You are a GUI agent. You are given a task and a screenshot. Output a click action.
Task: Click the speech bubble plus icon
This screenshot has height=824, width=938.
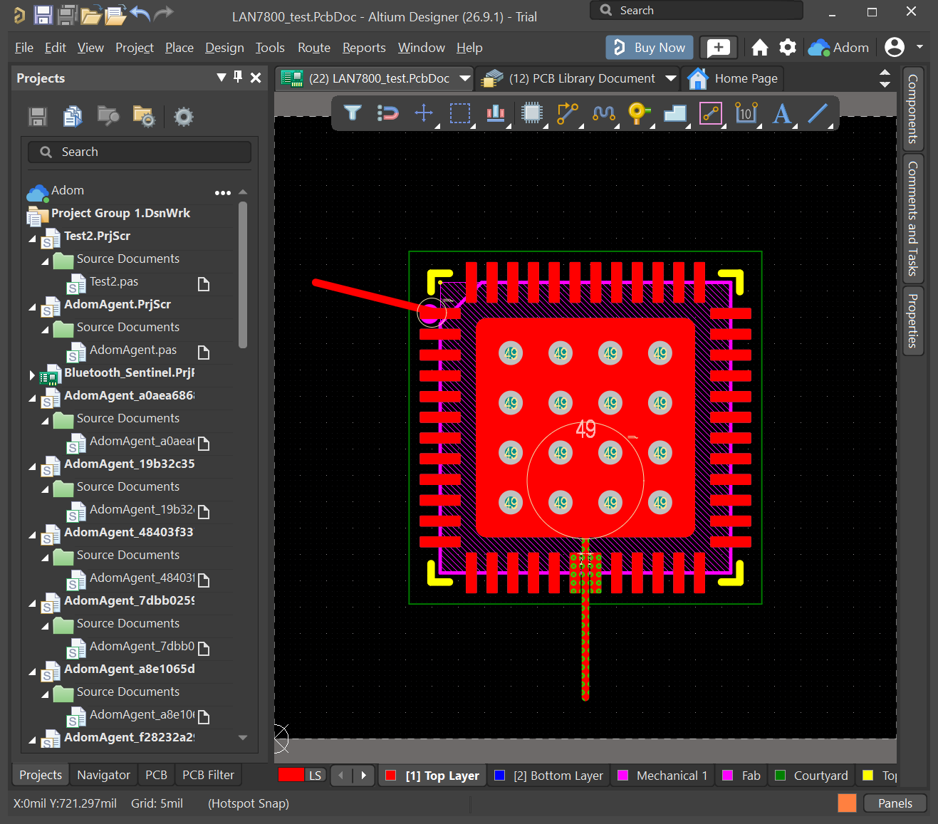[719, 48]
